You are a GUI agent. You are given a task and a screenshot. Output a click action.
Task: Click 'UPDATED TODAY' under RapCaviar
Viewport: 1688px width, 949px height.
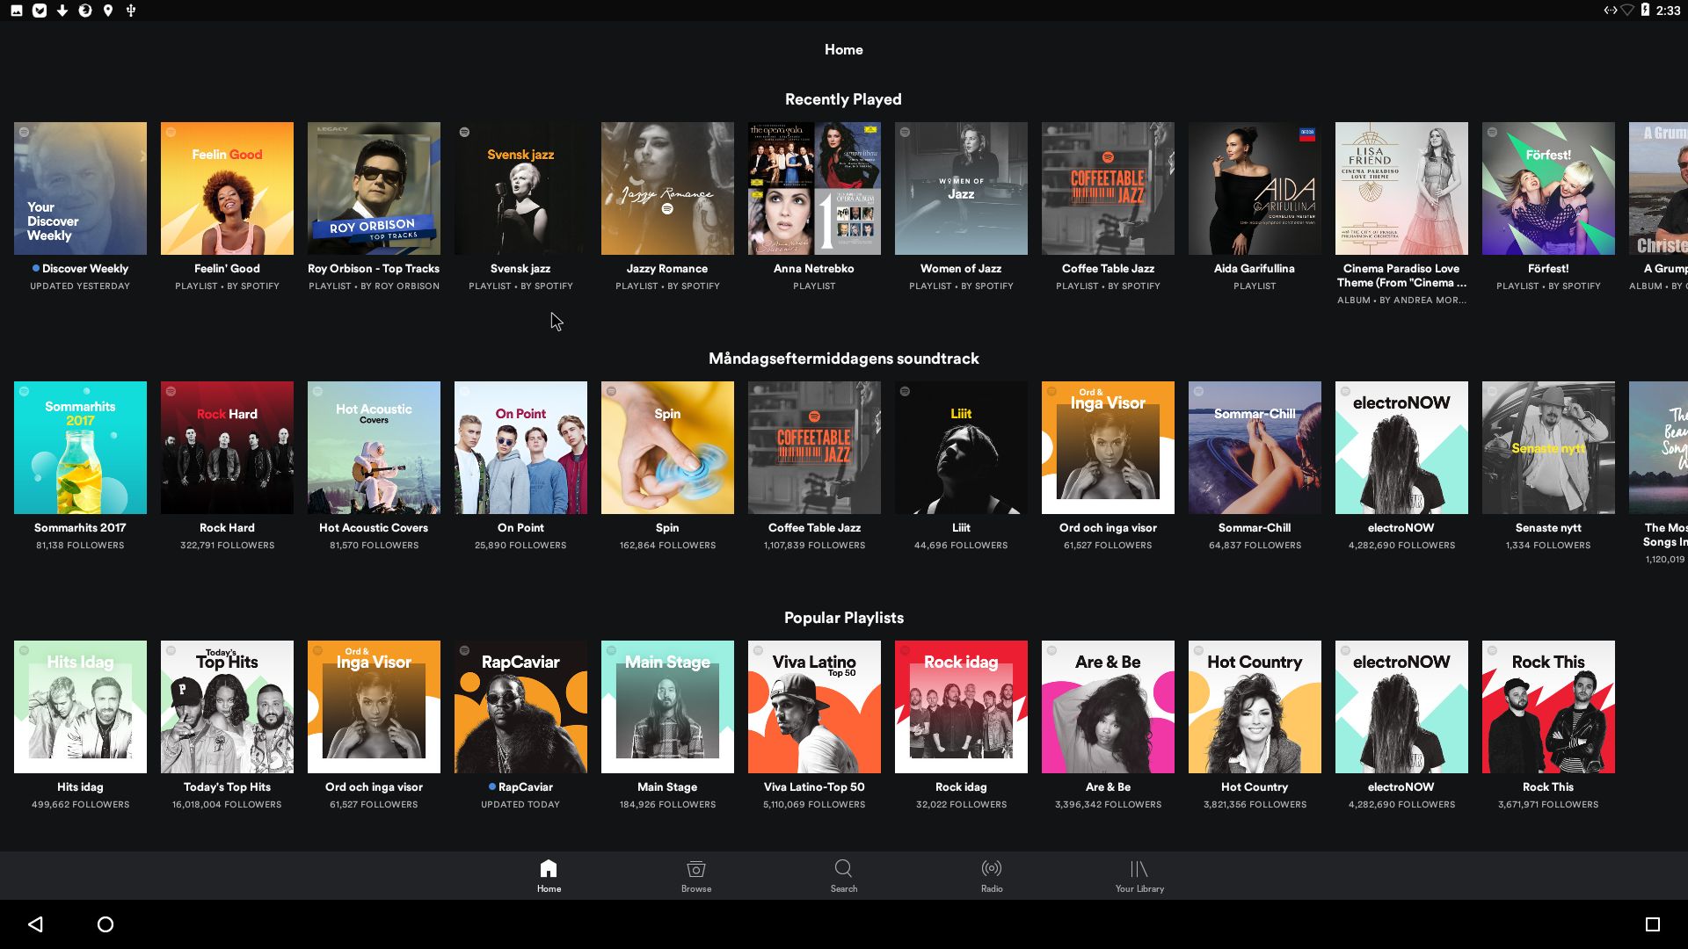520,804
